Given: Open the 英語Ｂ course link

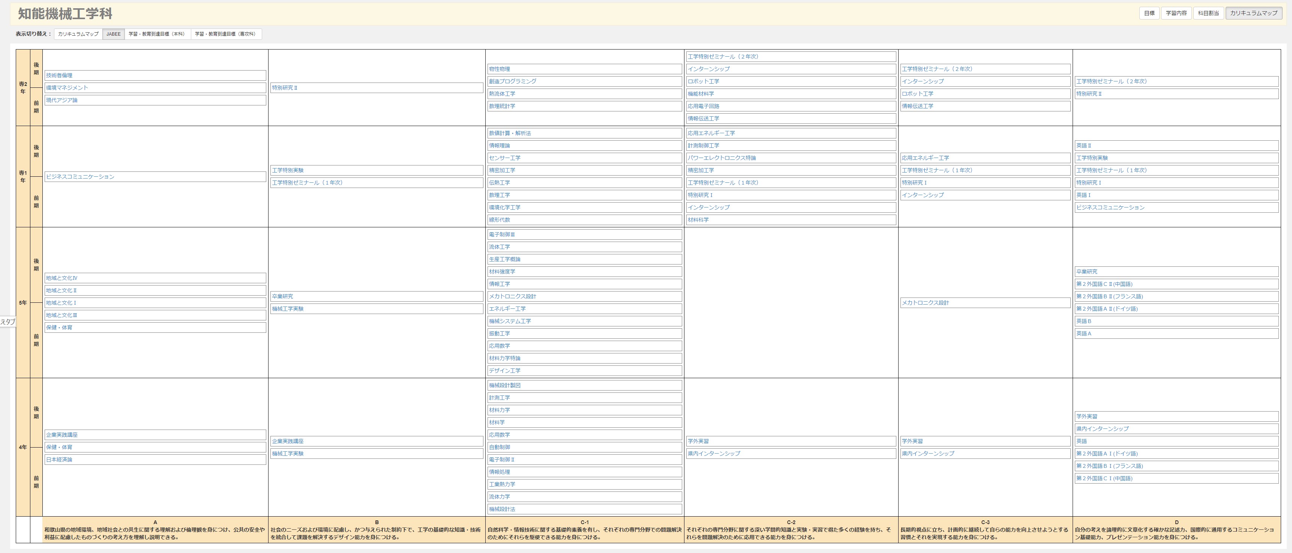Looking at the screenshot, I should point(1083,321).
